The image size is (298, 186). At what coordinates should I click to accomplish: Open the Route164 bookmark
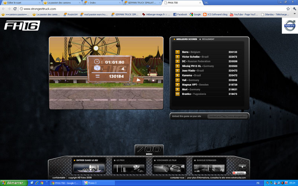(x=70, y=15)
